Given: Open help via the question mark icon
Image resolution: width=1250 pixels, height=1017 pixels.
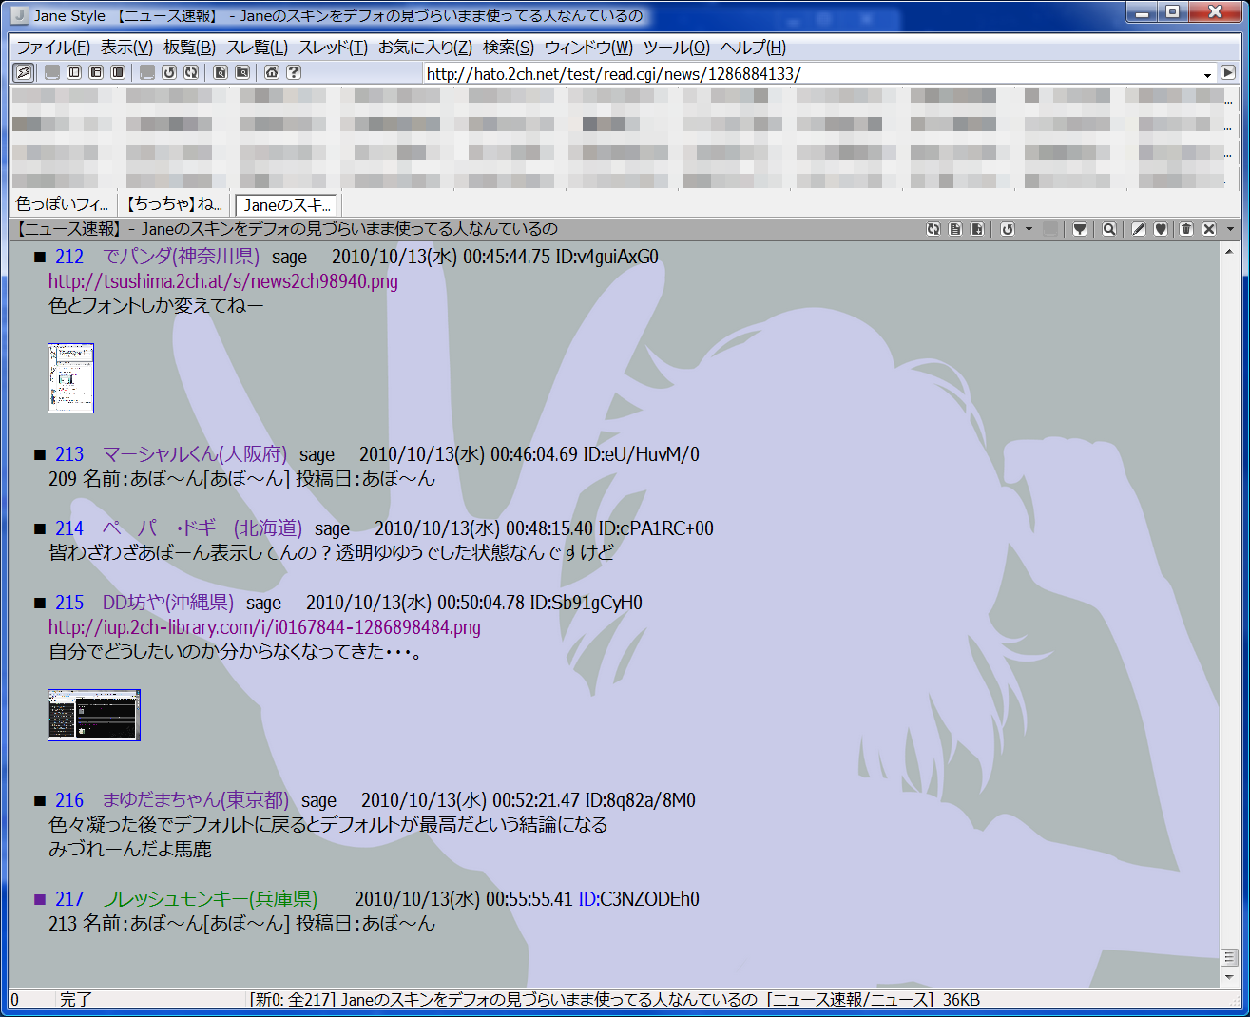Looking at the screenshot, I should pyautogui.click(x=294, y=72).
